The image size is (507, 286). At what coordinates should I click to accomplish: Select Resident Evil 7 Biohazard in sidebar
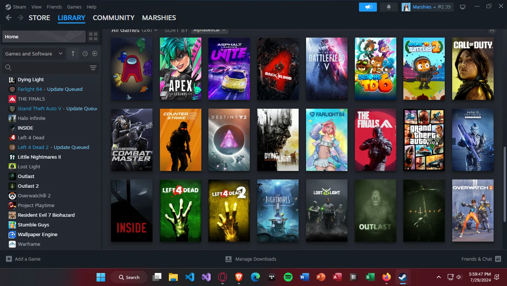(x=46, y=215)
